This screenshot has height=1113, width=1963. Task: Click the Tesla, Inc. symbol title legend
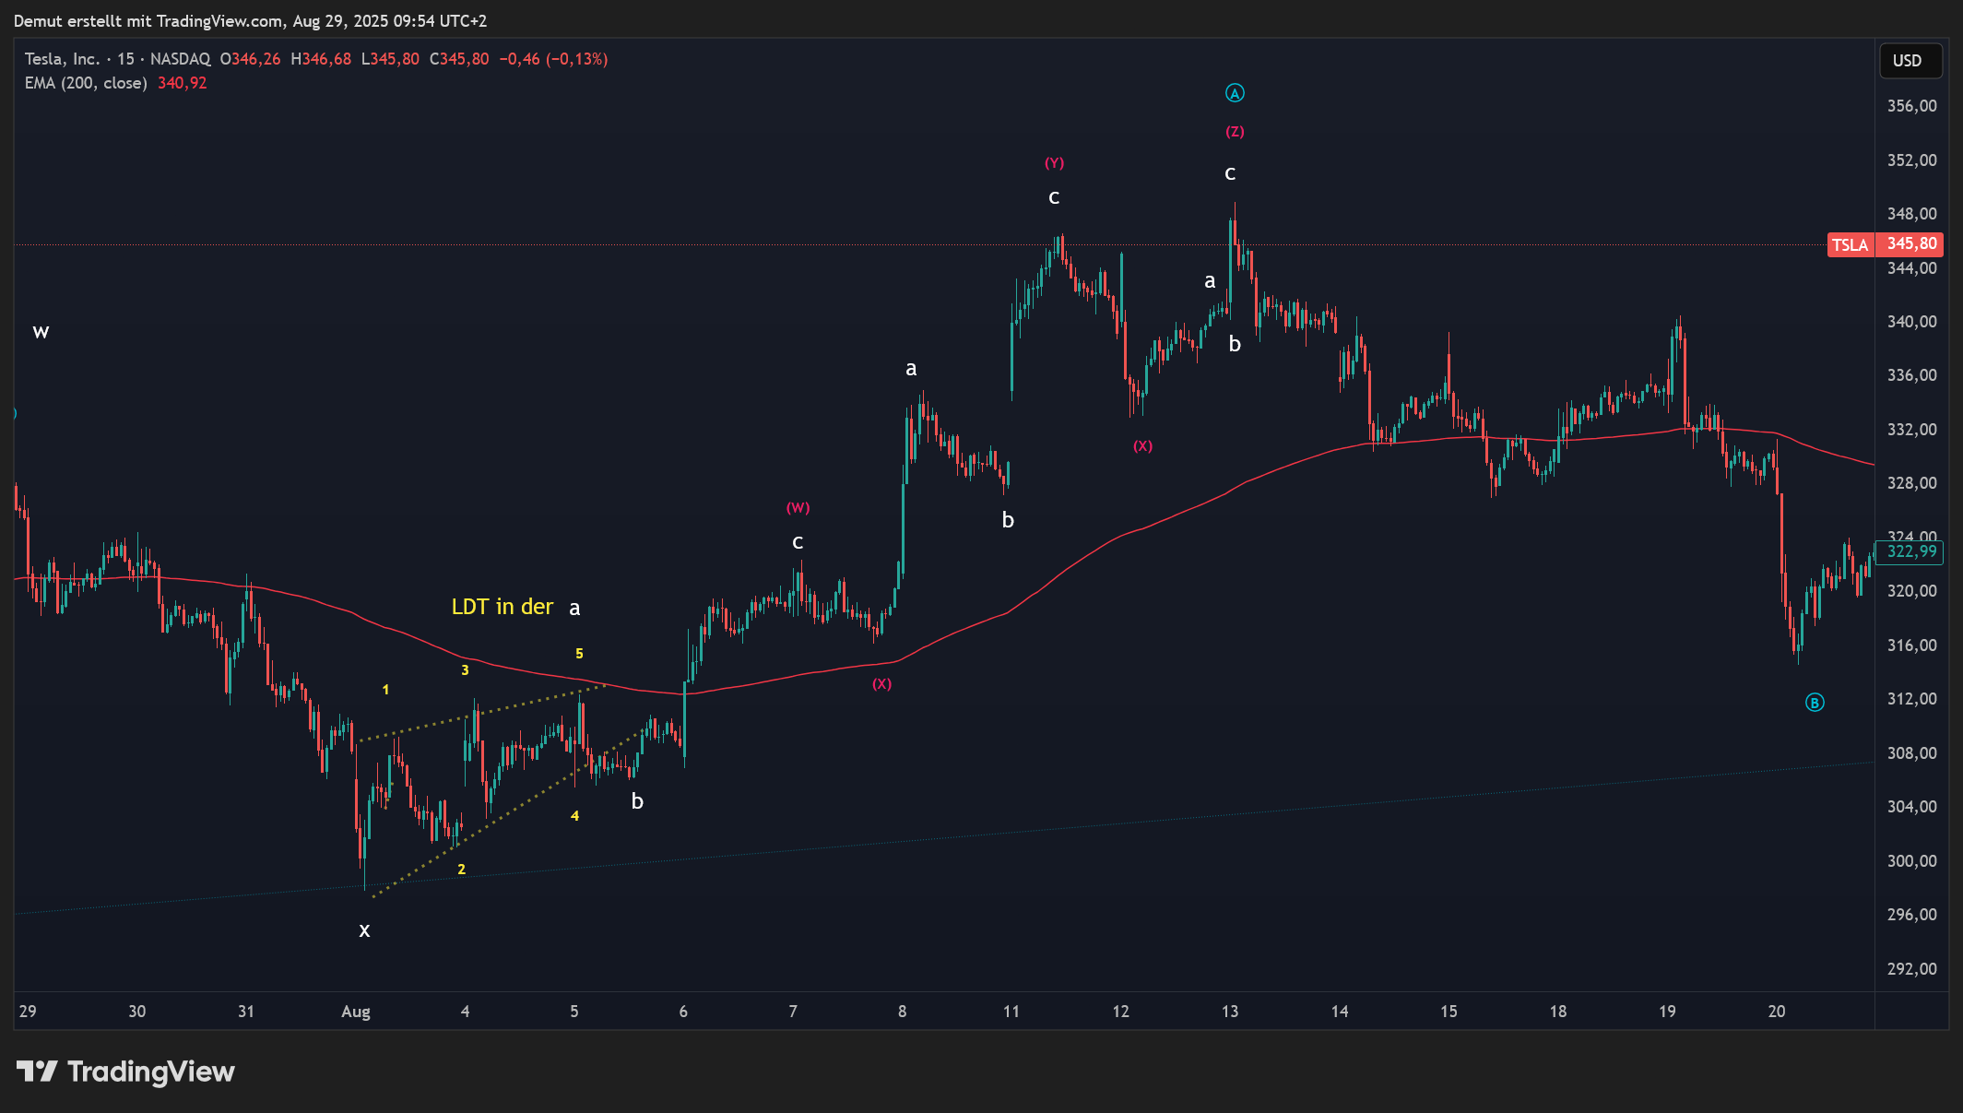(x=62, y=59)
